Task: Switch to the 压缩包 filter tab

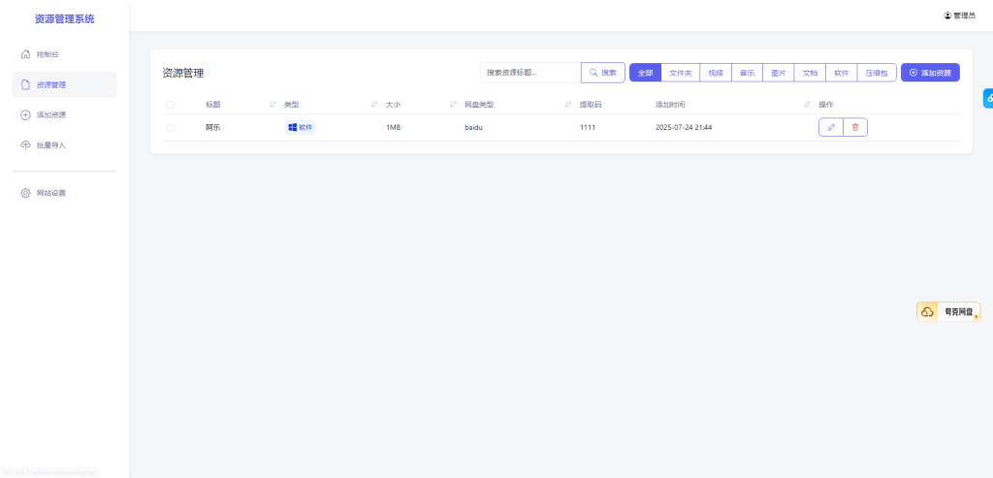Action: click(x=877, y=73)
